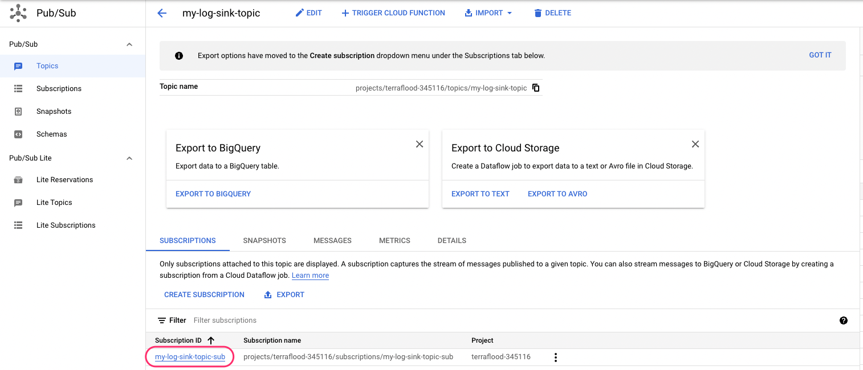Open more actions for my-log-sink-topic-sub
The height and width of the screenshot is (370, 863).
[556, 357]
